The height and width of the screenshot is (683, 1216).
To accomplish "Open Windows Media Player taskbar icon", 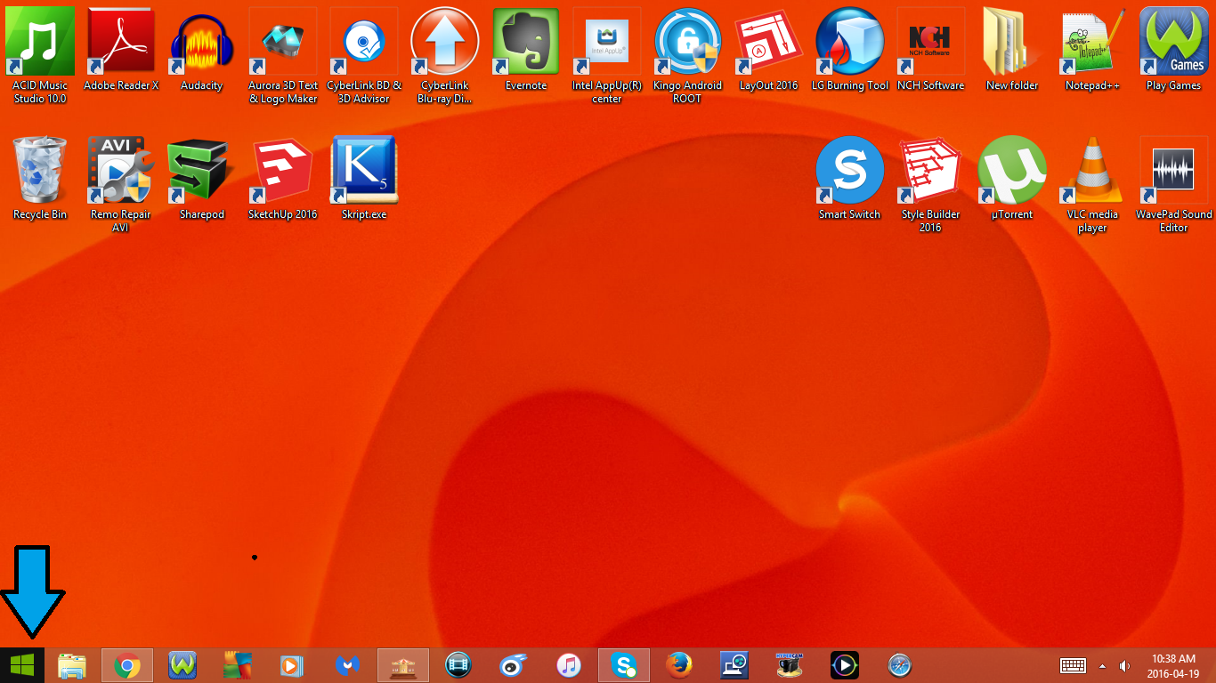I will 293,665.
